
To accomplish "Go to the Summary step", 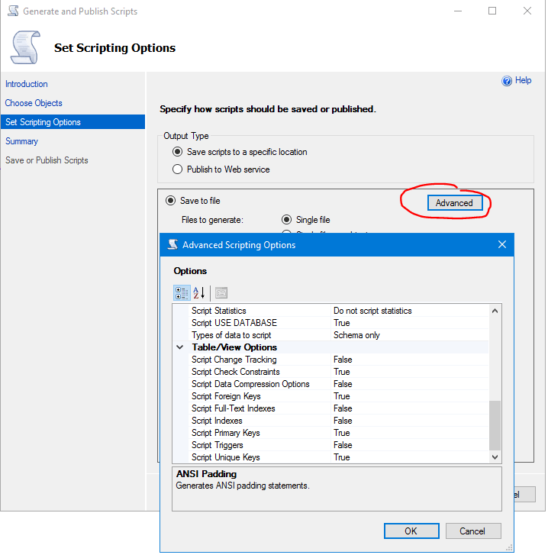I will click(21, 141).
